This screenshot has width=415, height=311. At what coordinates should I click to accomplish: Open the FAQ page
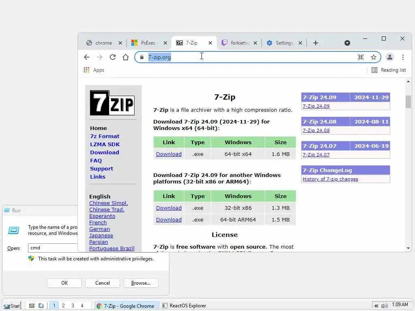click(x=96, y=160)
